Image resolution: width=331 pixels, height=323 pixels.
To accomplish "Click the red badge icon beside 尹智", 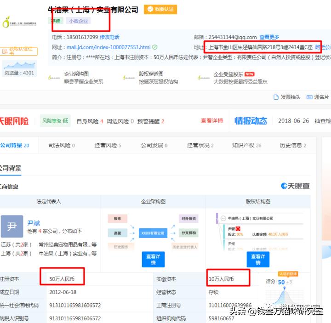I will (238, 229).
